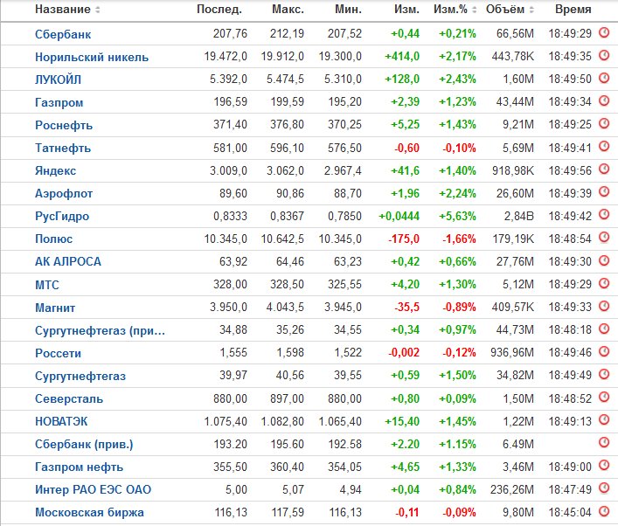
Task: Open the Полюс stock link
Action: tap(54, 239)
